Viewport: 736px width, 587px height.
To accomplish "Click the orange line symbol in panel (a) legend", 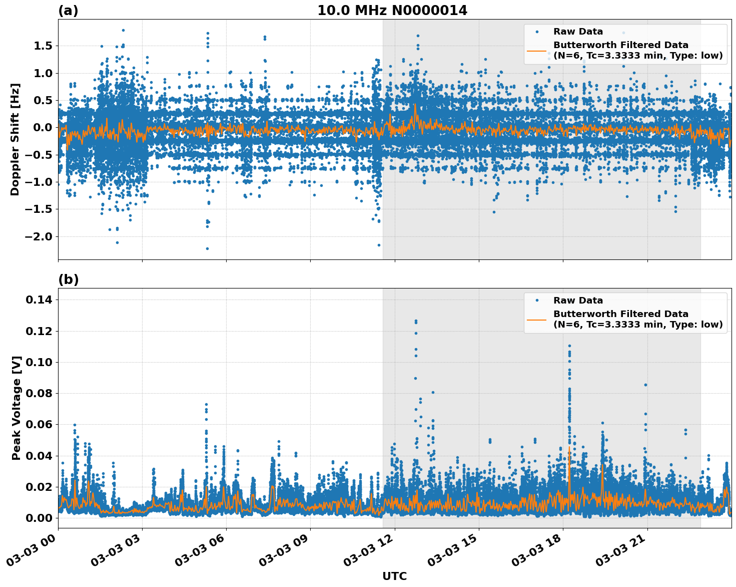I will 536,51.
